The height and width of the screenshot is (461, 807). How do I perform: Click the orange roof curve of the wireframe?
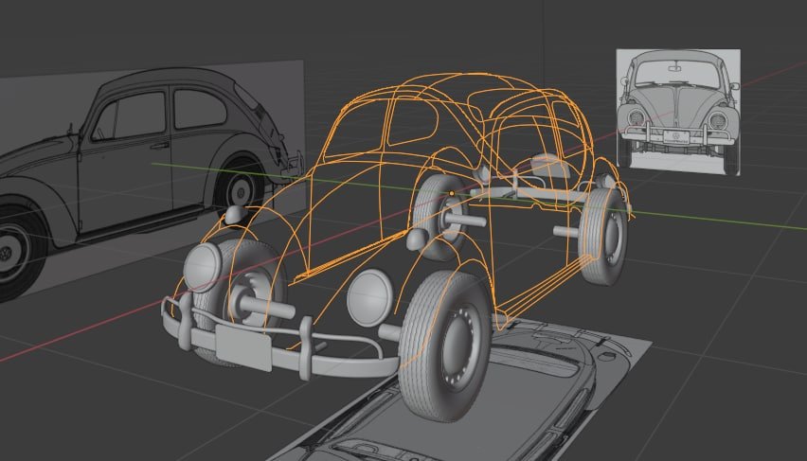pos(453,79)
